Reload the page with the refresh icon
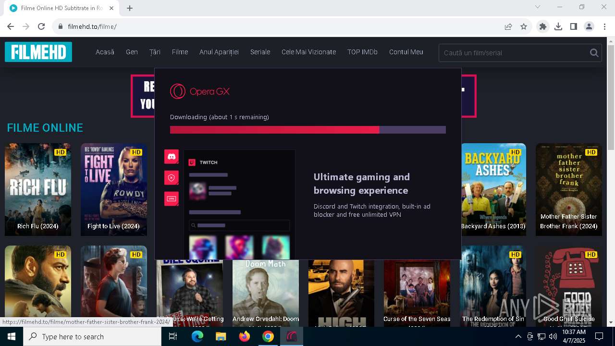This screenshot has height=346, width=615. coord(41,26)
